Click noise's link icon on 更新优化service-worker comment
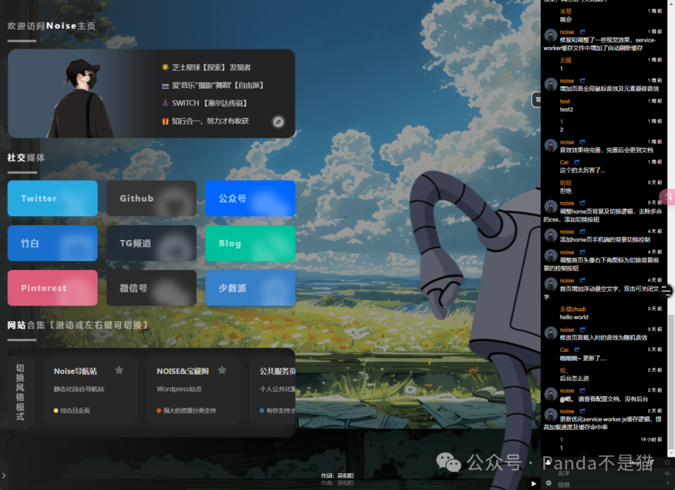Screen dimensions: 675x490 pos(582,411)
